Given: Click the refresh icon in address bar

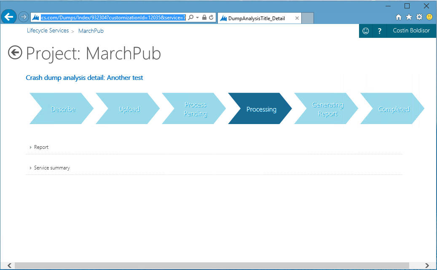Looking at the screenshot, I should (x=211, y=17).
